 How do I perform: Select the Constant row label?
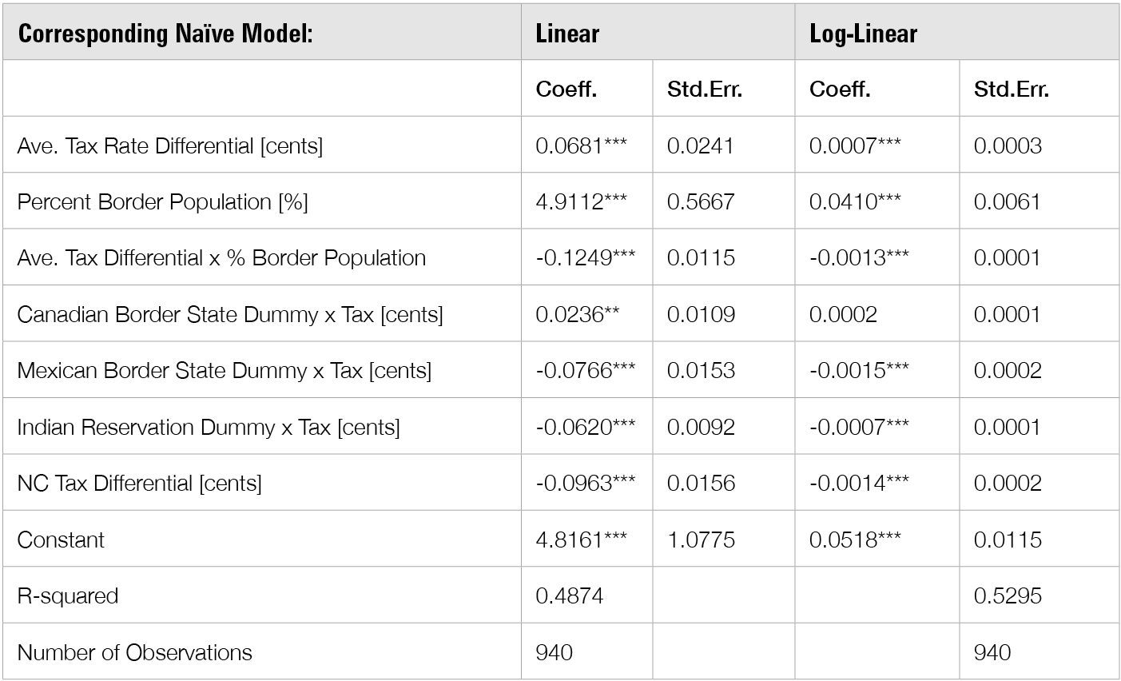[61, 540]
